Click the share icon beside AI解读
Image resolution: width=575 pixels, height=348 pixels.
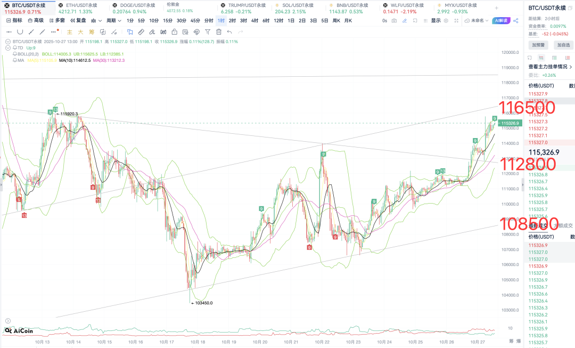coord(515,20)
